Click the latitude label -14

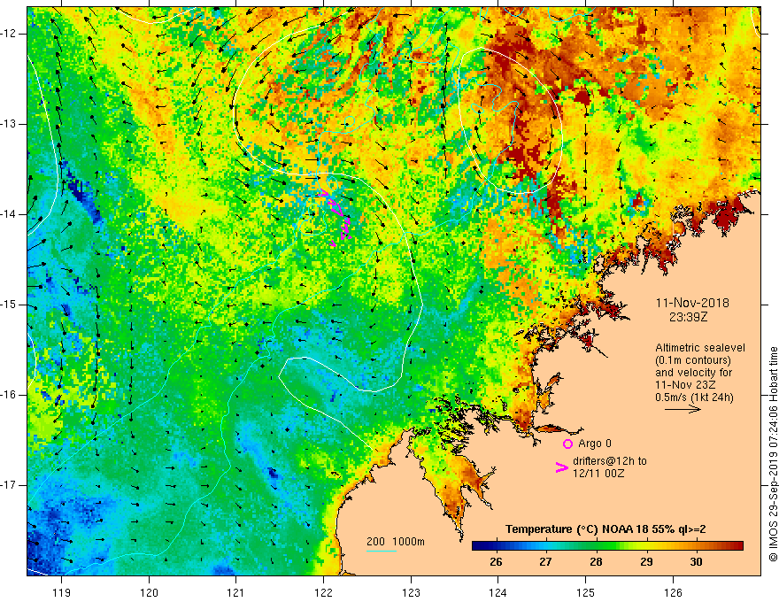(x=9, y=214)
